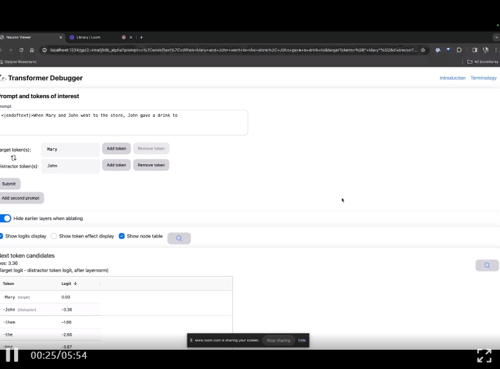
Task: Open the OpenAI Bookmarks folder
Action: [x=19, y=62]
